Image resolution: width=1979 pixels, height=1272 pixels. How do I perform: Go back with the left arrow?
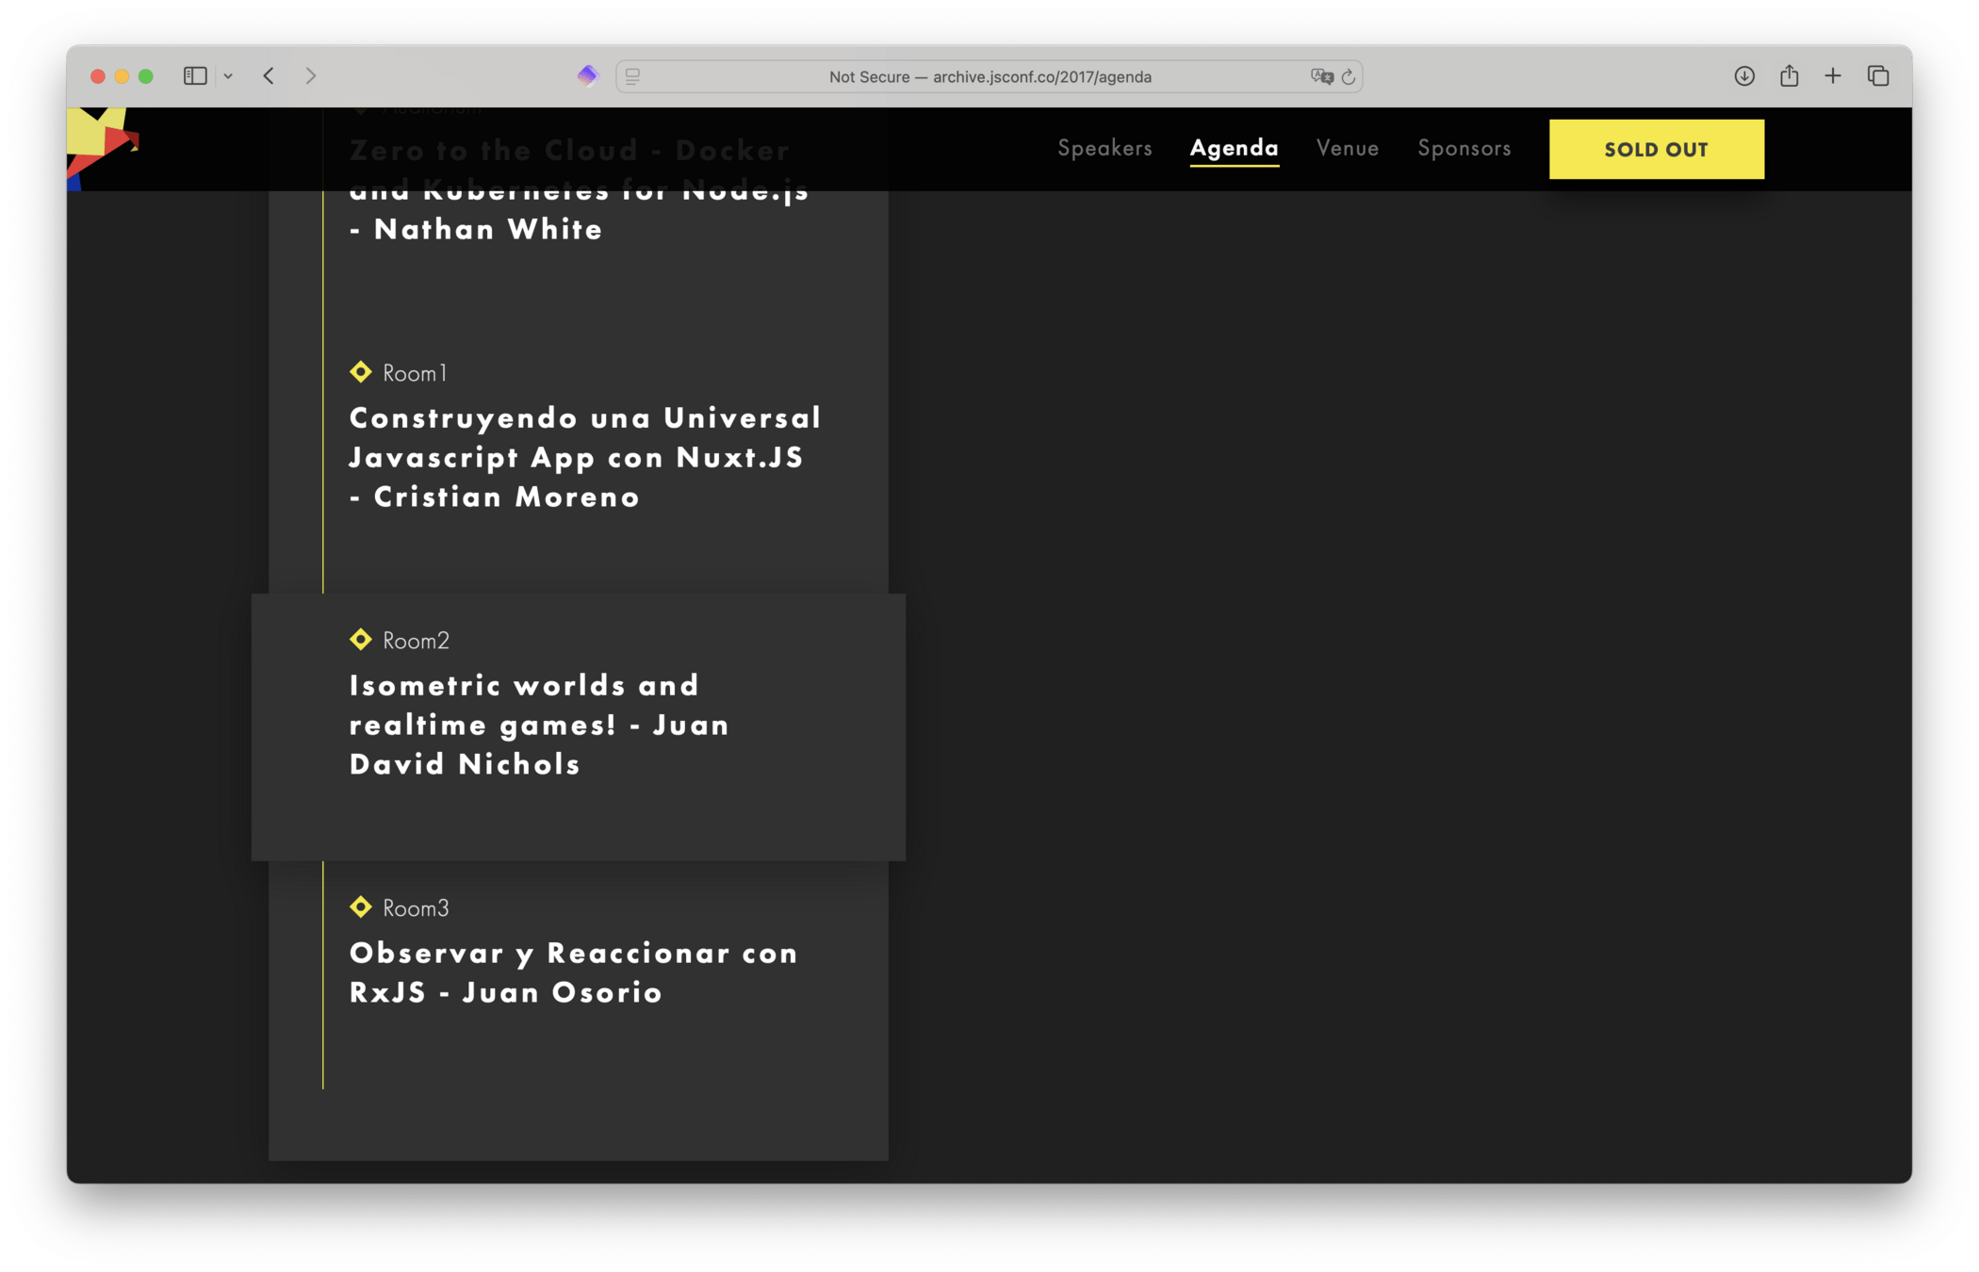coord(269,76)
